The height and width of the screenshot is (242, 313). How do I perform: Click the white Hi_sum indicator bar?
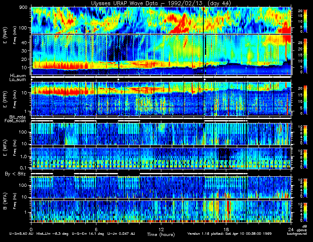pyautogui.click(x=161, y=77)
